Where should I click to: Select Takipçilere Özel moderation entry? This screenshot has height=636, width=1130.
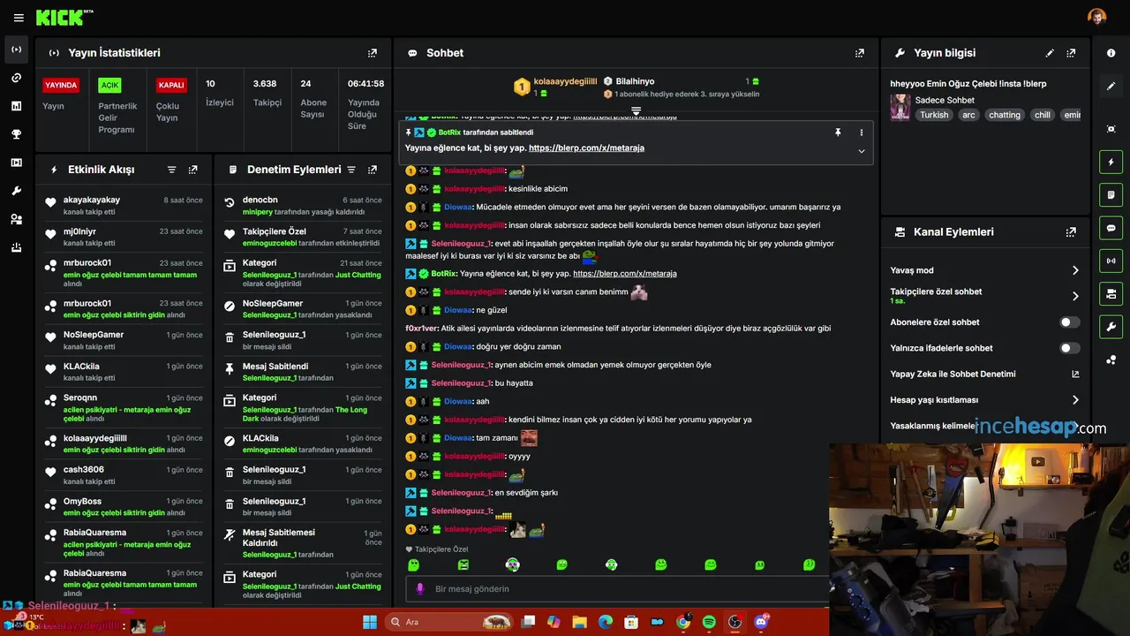tap(275, 231)
